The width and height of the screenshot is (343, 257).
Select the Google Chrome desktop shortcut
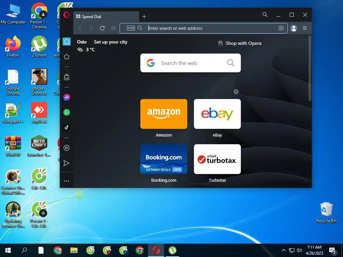(13, 82)
